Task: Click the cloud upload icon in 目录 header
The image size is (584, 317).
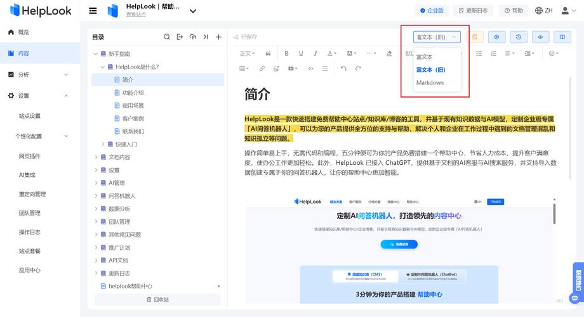Action: coord(192,37)
